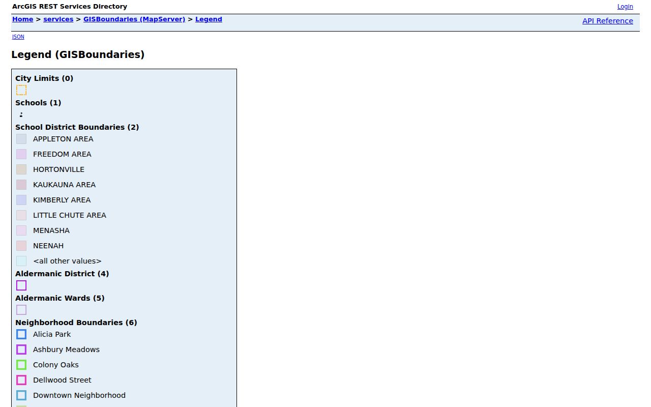Click the Login link

pyautogui.click(x=625, y=7)
